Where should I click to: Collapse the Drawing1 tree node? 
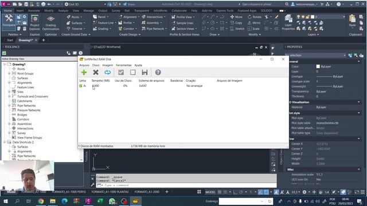(x=5, y=64)
